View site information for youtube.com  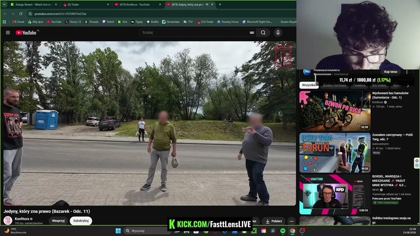tap(30, 14)
